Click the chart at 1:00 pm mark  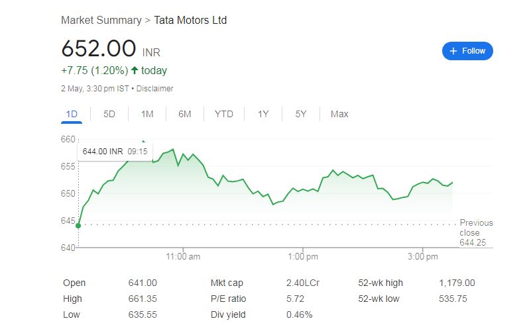pos(302,199)
